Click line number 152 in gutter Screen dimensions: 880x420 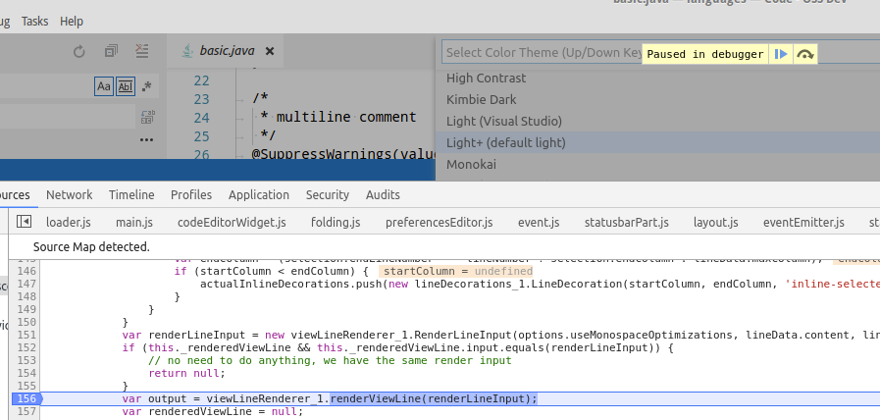pos(26,347)
